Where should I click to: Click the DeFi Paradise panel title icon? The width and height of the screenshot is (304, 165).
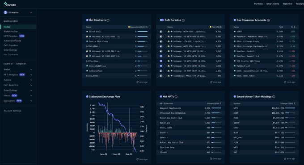162,20
